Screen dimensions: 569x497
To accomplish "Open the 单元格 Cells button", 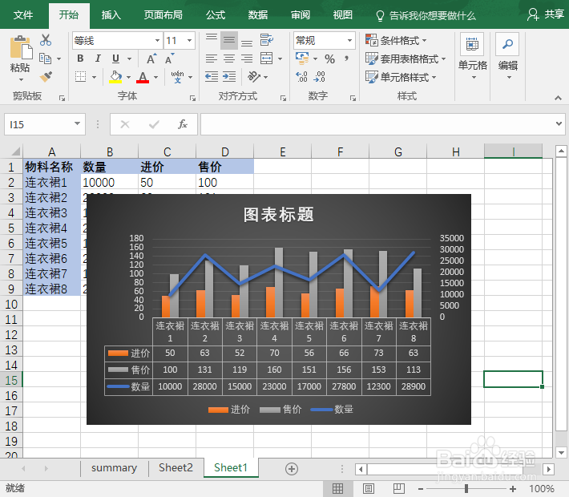I will 472,57.
